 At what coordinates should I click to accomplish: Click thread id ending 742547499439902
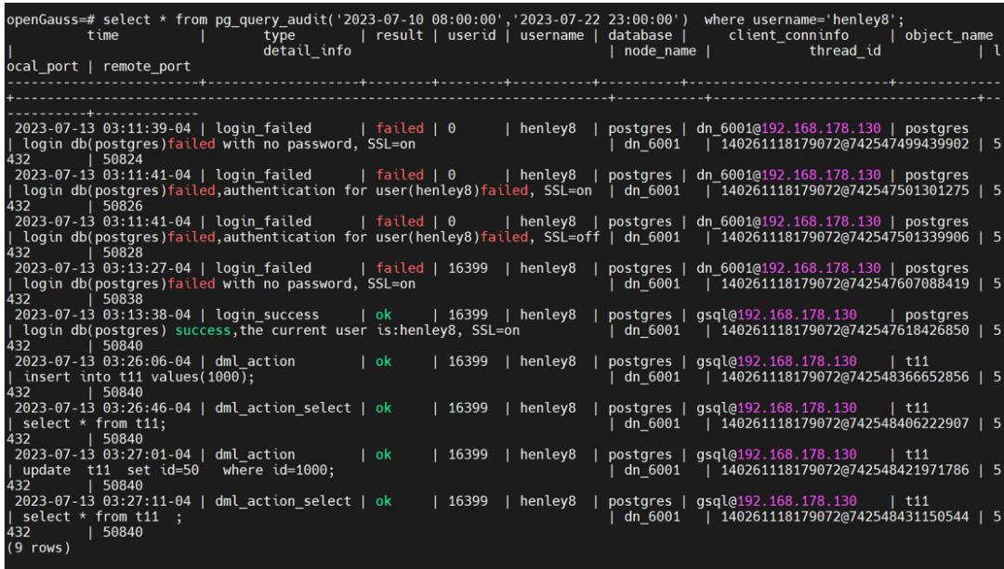[844, 144]
